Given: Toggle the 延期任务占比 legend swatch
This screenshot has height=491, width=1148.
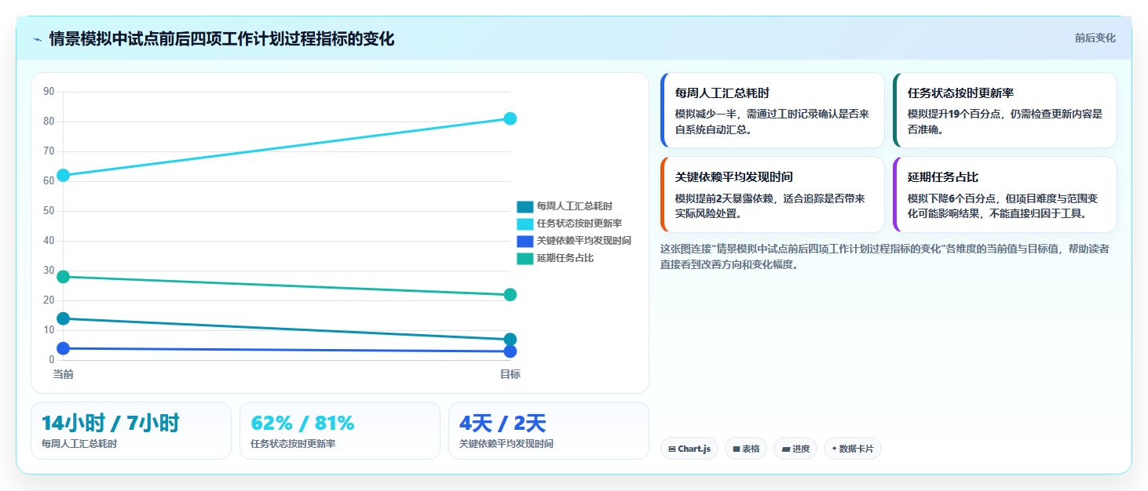Looking at the screenshot, I should [525, 259].
